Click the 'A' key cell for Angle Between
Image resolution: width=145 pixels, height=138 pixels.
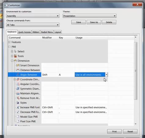coord(66,75)
